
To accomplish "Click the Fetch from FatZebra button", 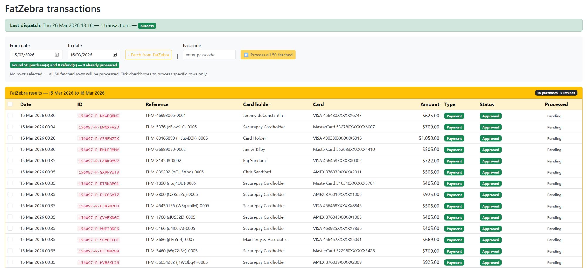I will pos(149,55).
